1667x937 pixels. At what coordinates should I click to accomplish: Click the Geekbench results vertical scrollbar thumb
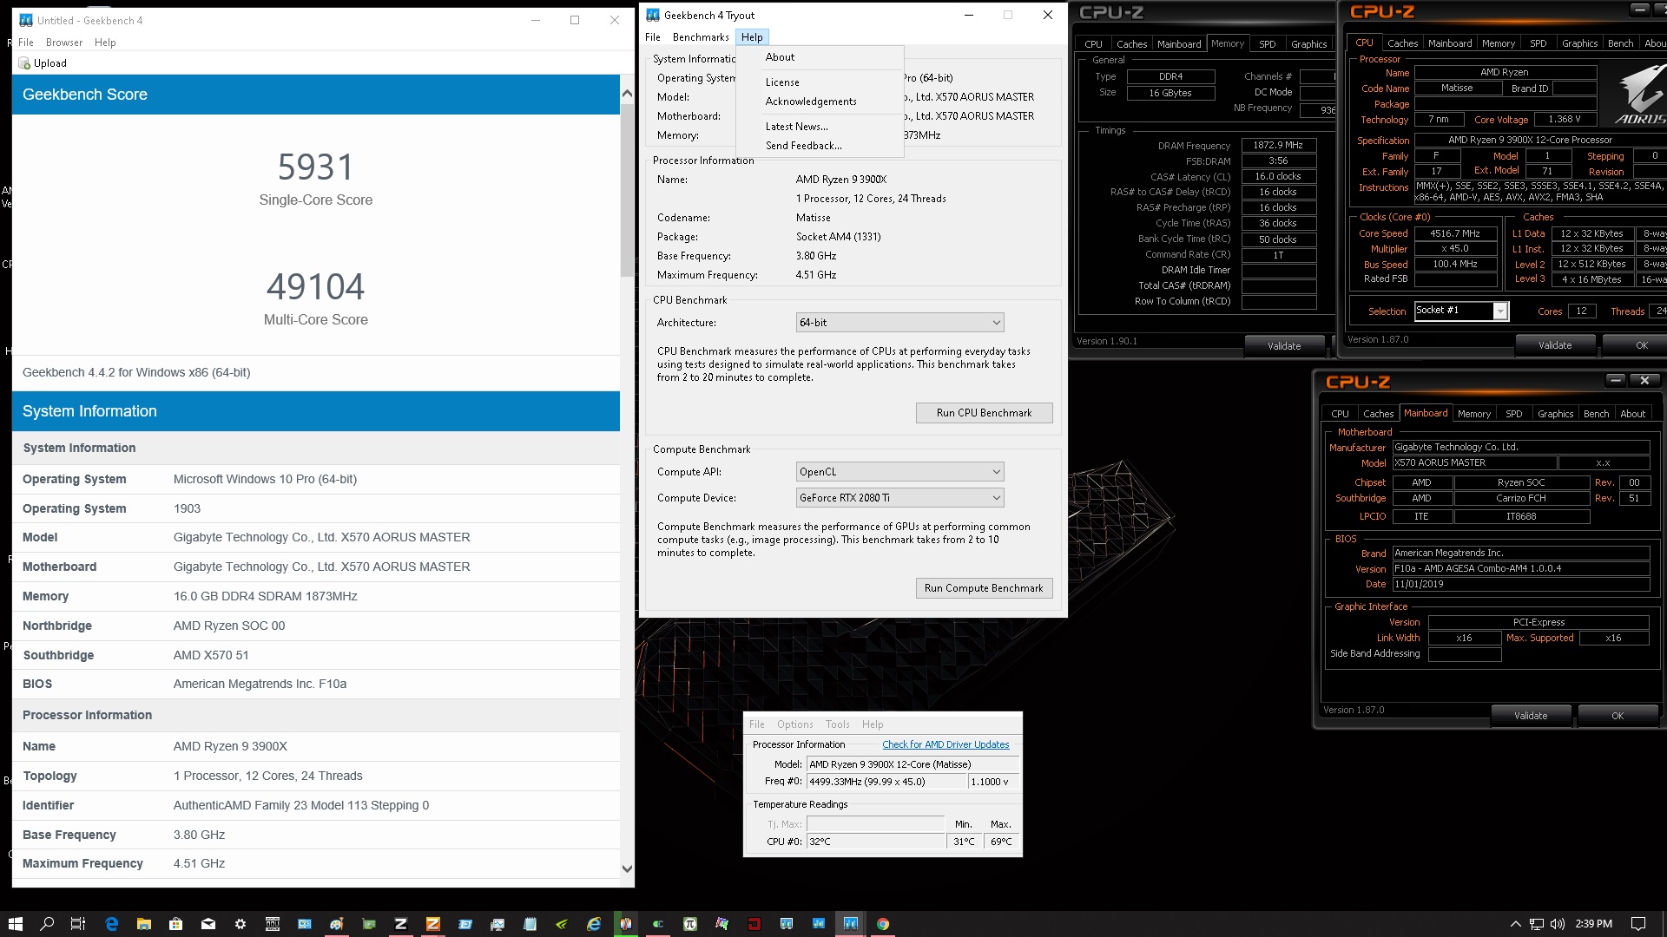627,190
